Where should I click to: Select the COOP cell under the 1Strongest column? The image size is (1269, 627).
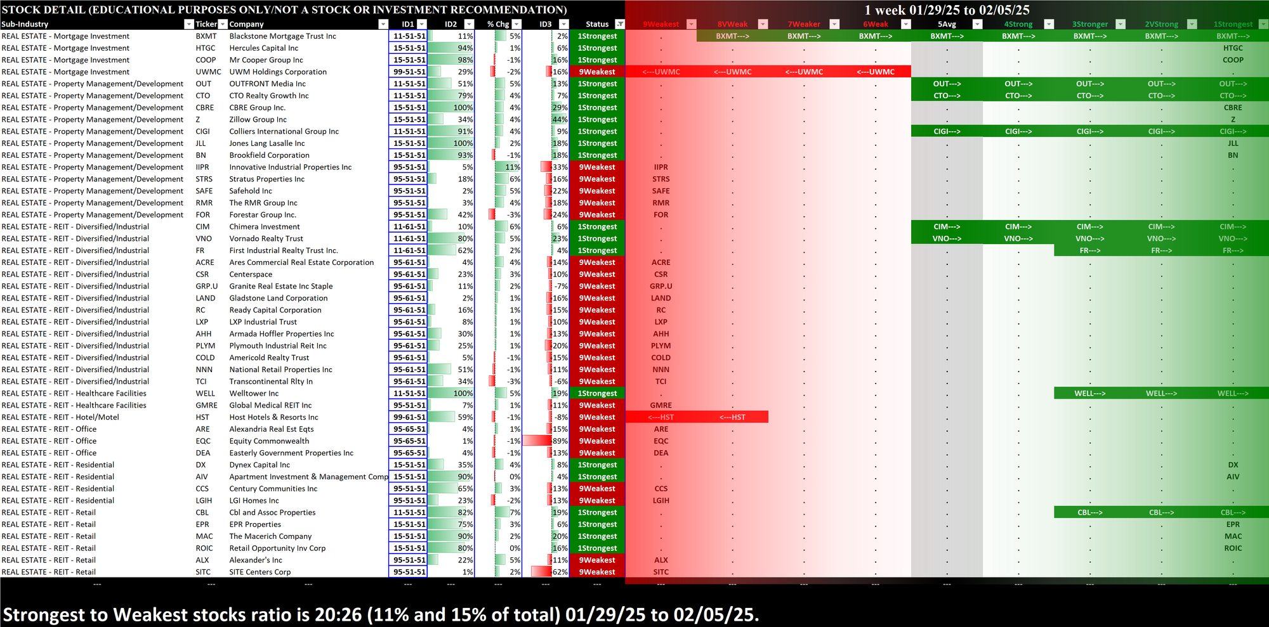(x=1233, y=60)
